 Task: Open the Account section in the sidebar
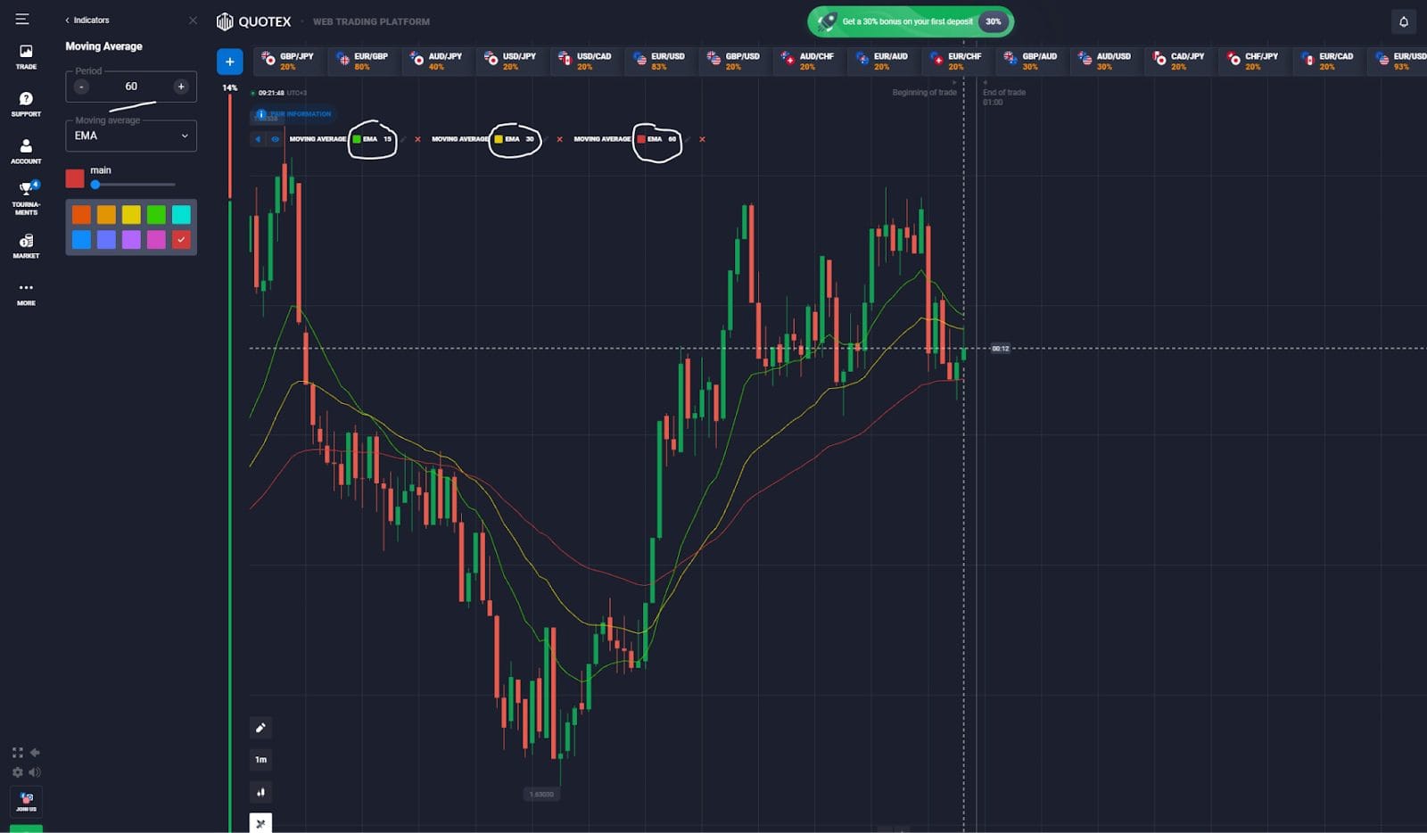(26, 151)
